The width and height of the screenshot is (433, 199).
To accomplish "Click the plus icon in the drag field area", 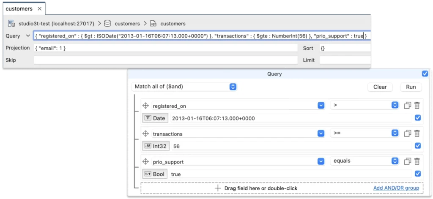I will (218, 188).
